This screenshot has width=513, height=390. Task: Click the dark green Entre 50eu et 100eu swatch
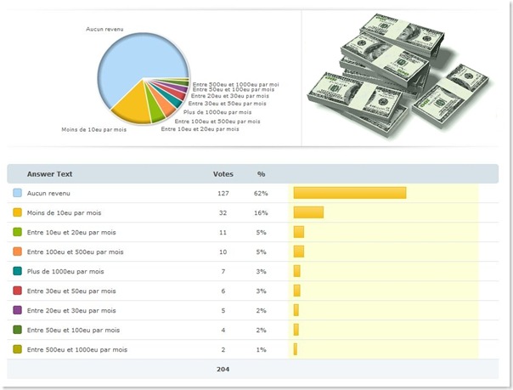[17, 330]
